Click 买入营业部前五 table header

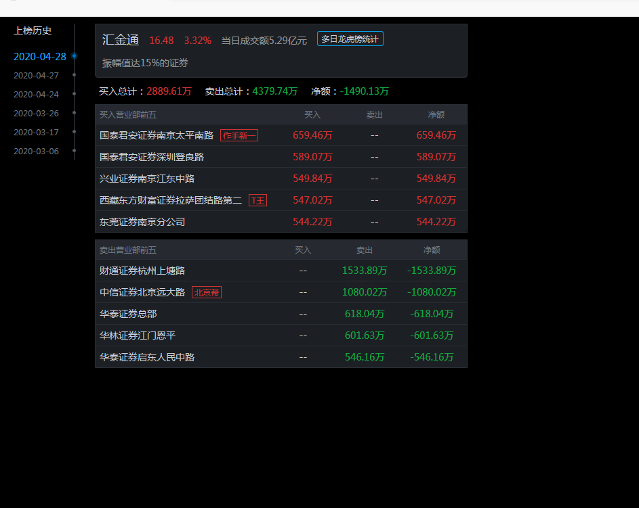tap(128, 115)
